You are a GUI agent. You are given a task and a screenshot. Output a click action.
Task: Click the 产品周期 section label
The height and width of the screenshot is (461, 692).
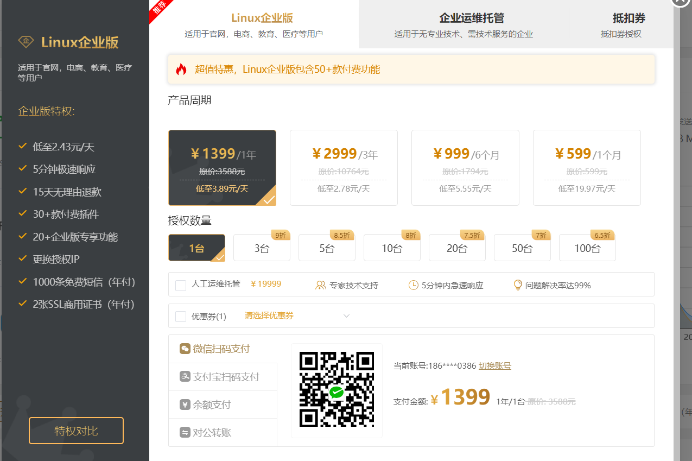click(189, 100)
